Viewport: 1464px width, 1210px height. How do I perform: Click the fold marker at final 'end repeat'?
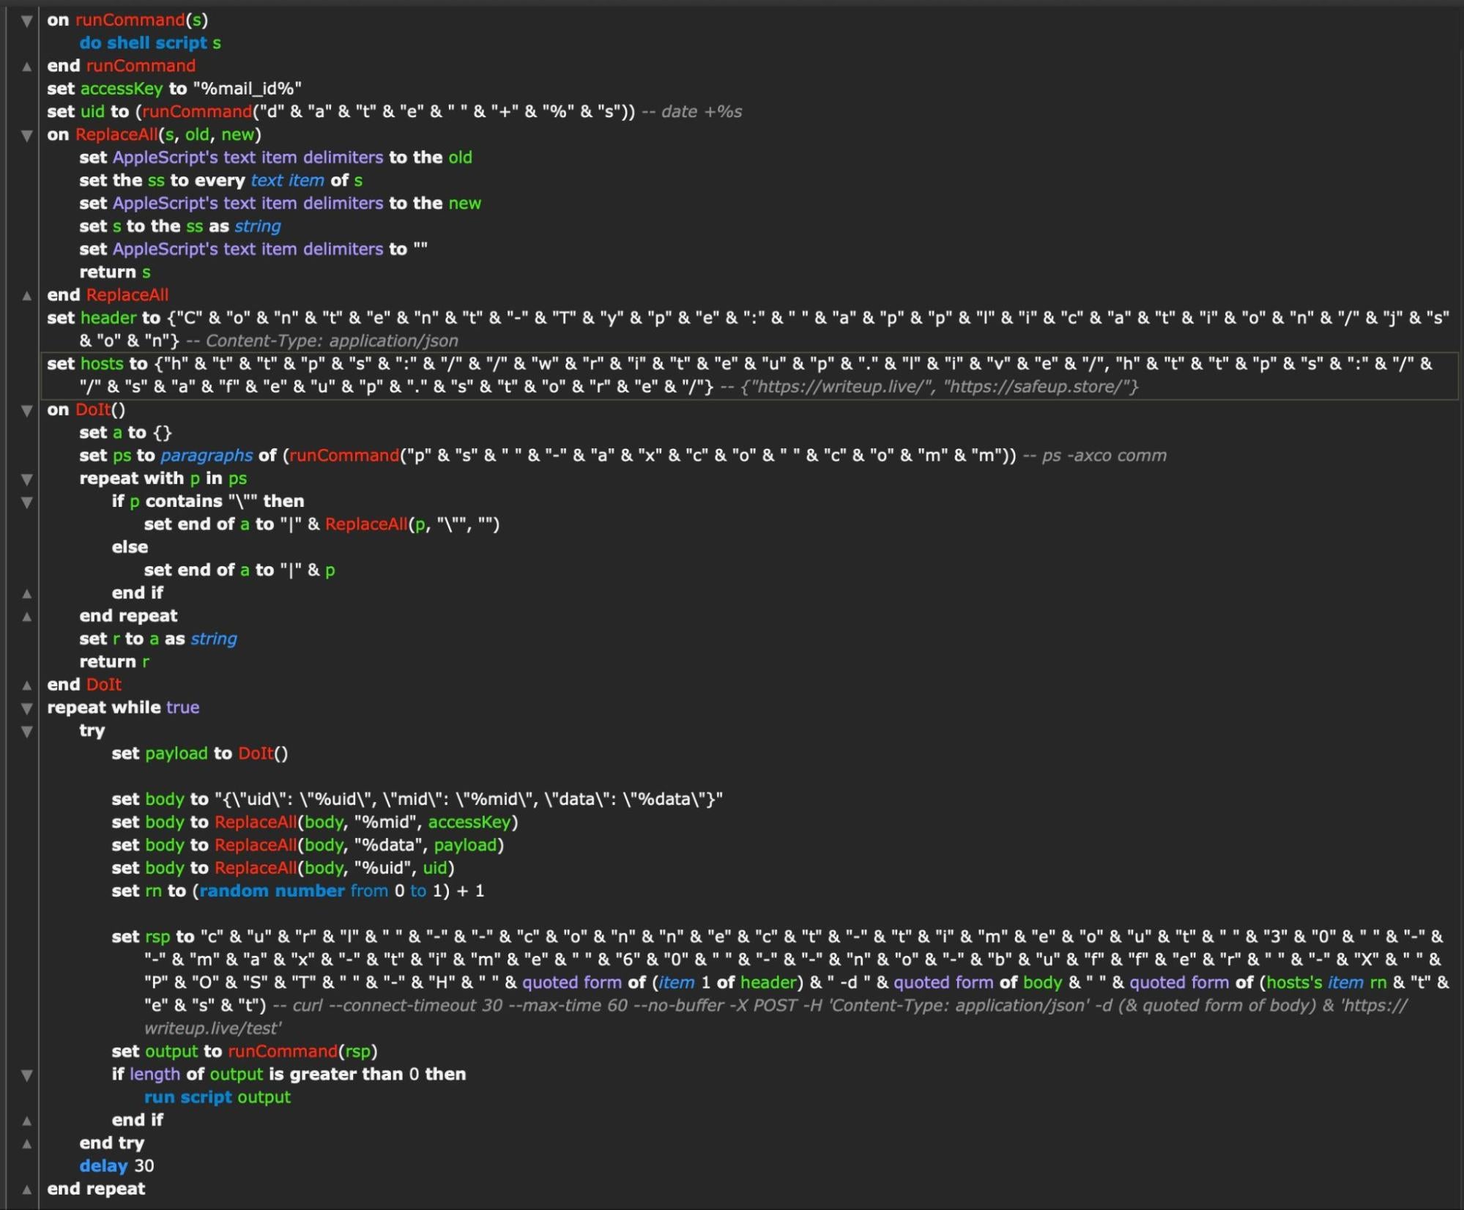[x=26, y=1189]
